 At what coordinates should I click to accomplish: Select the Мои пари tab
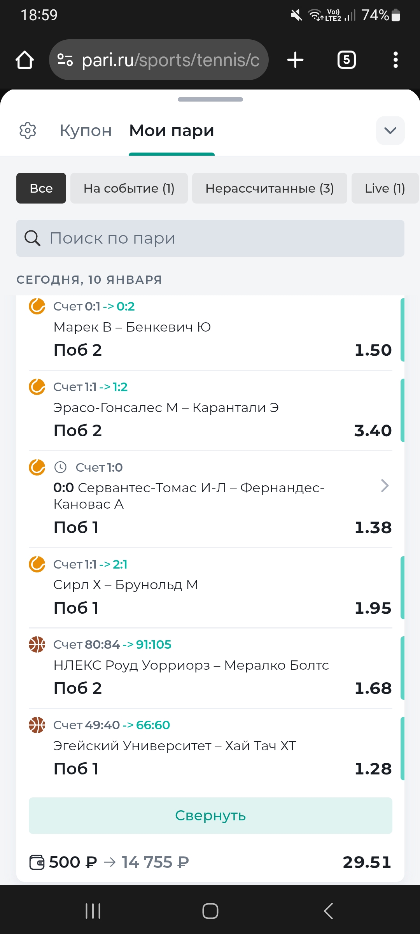tap(171, 131)
